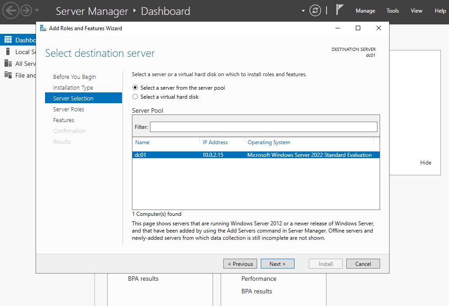Click the Server Manager forward arrow
Screen dimensions: 449x306
click(26, 11)
